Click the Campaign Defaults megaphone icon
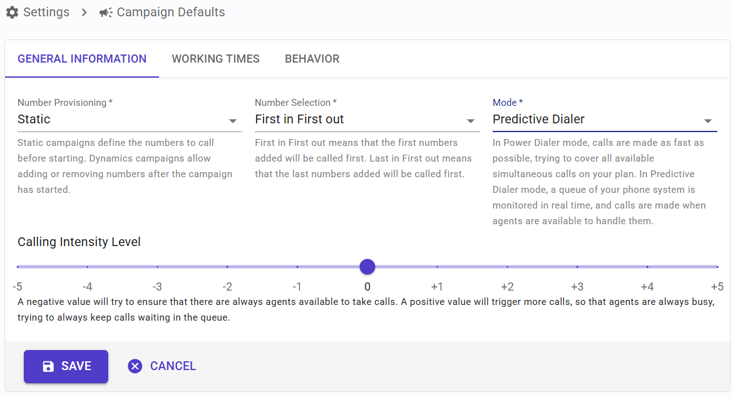This screenshot has width=733, height=397. 106,13
